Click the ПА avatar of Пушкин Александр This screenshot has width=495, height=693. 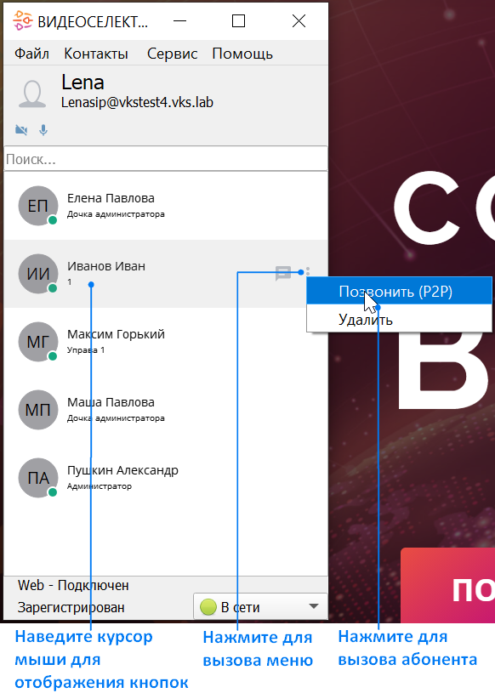pyautogui.click(x=38, y=478)
